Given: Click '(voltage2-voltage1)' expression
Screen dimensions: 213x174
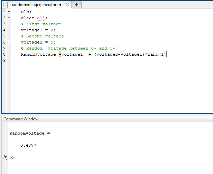Looking at the screenshot, I should point(119,54).
